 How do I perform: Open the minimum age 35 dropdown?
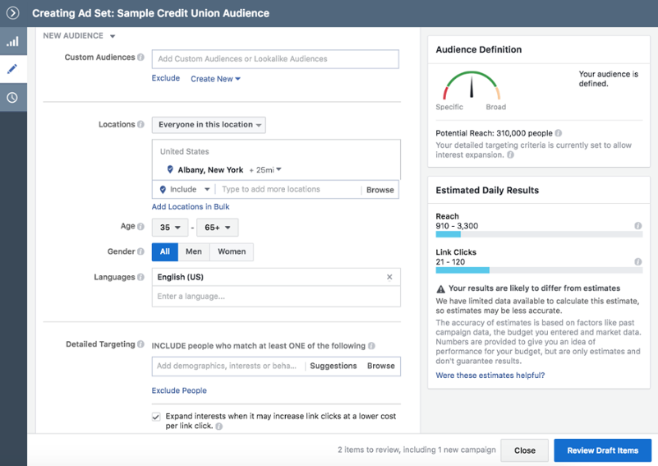170,228
